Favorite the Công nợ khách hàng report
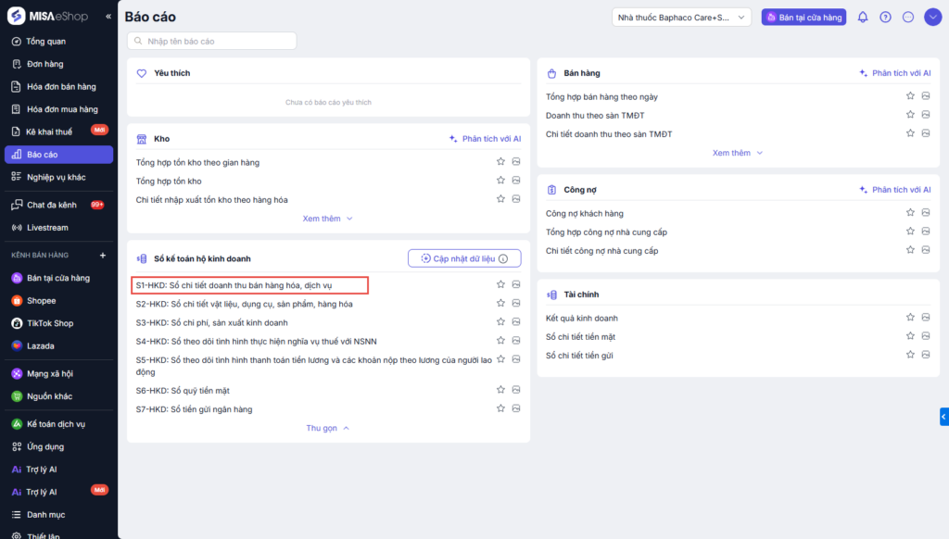The image size is (949, 539). pos(911,213)
